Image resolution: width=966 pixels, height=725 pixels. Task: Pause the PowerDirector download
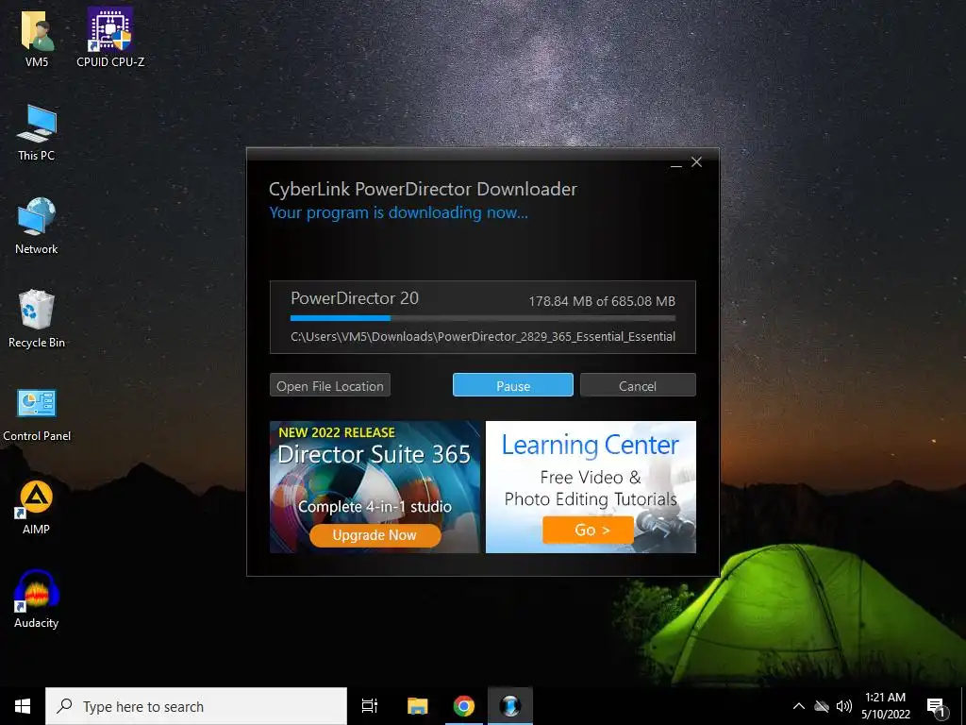point(512,385)
